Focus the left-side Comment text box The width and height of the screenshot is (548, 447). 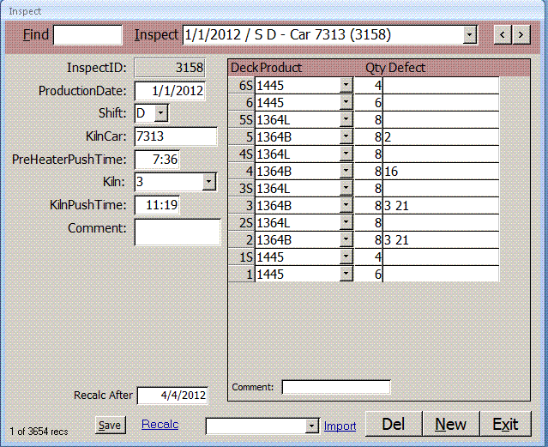[177, 232]
